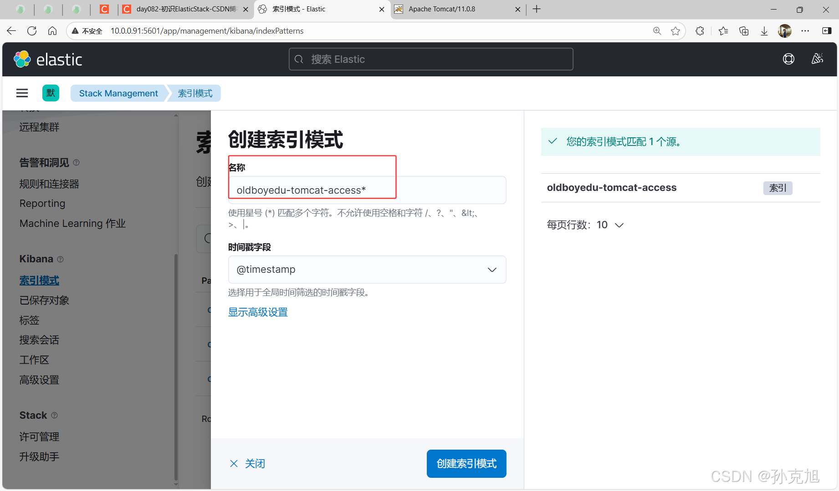839x491 pixels.
Task: Click help icon next to Kibana heading
Action: [x=60, y=259]
